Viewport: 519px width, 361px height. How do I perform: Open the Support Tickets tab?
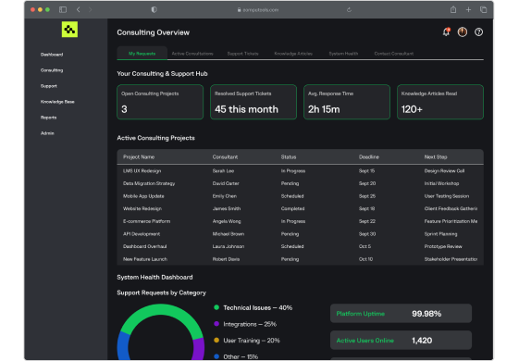[x=242, y=54]
